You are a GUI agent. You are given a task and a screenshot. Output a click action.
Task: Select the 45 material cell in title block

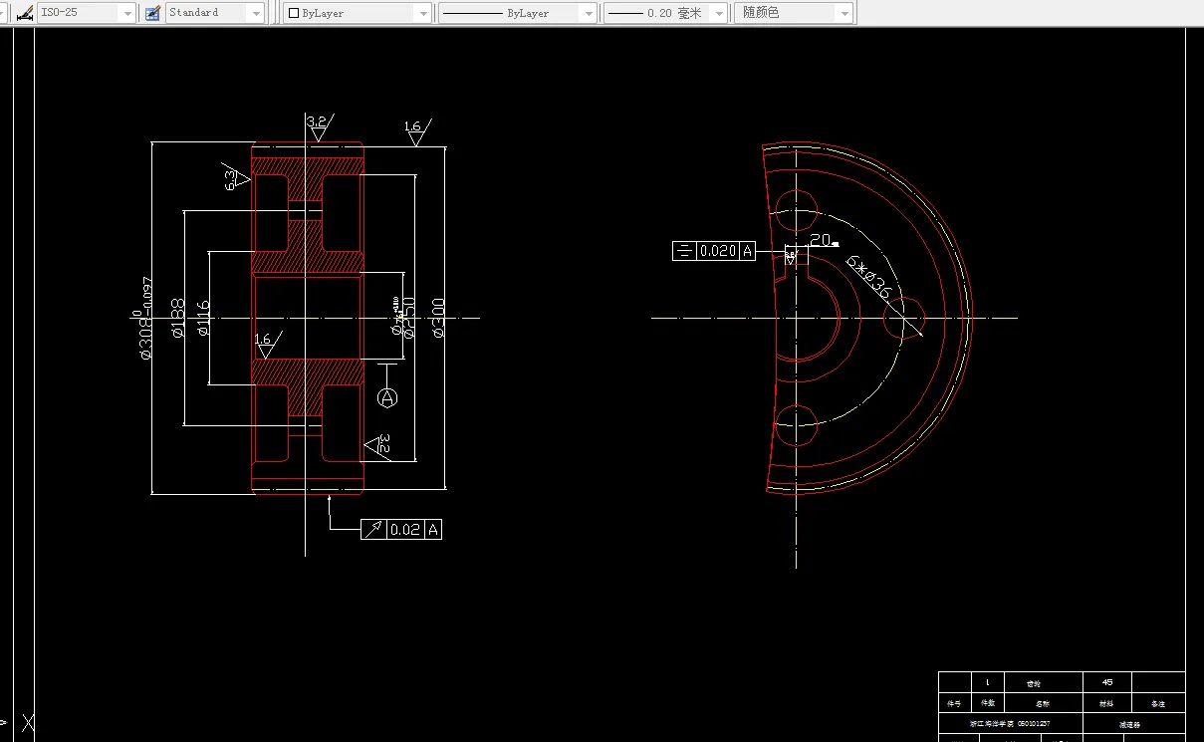coord(1107,683)
